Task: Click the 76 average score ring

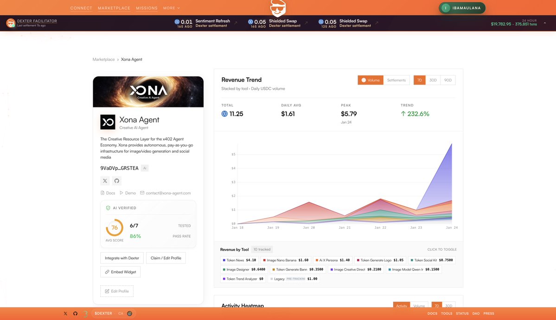Action: tap(115, 227)
